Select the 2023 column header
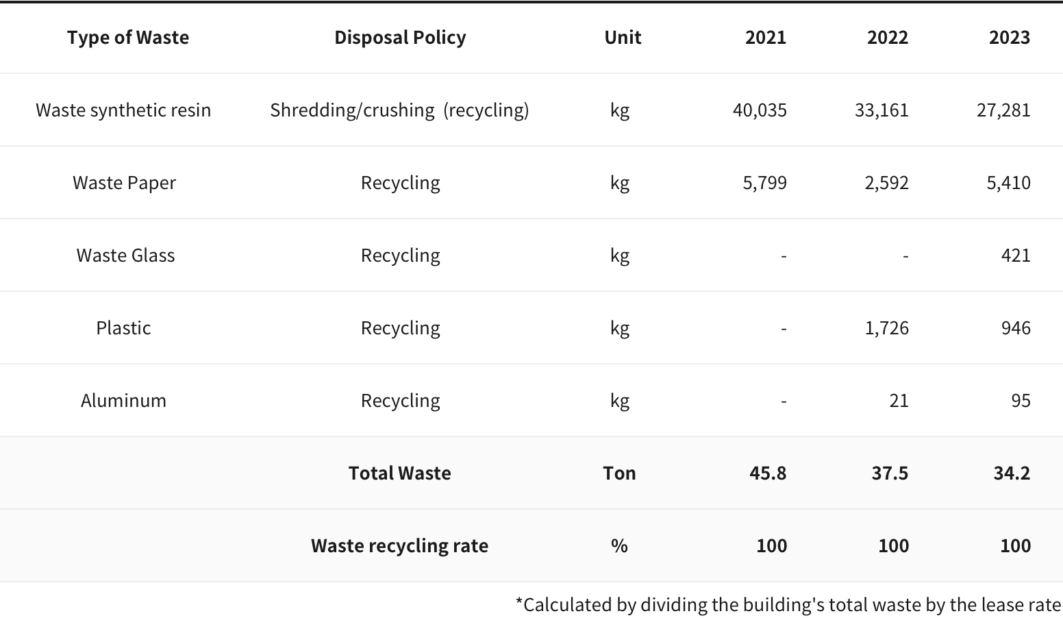 1010,37
